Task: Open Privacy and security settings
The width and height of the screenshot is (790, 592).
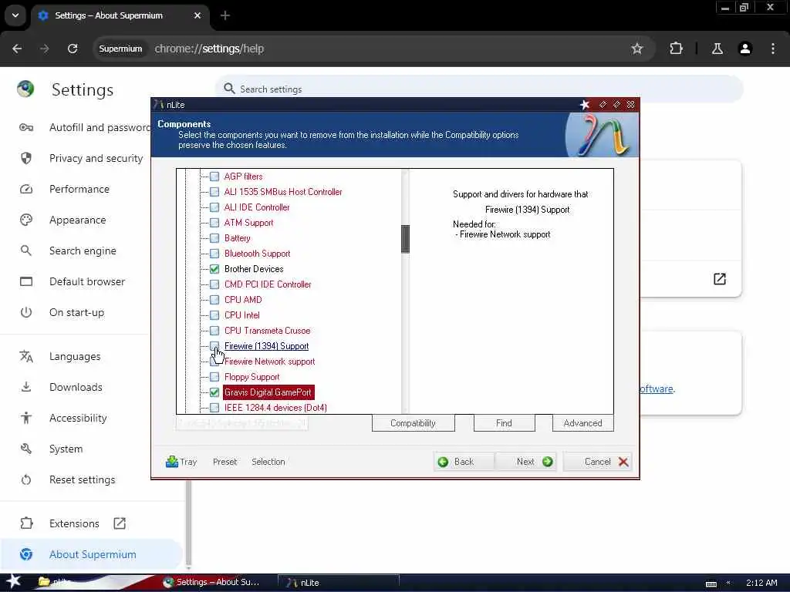Action: [x=80, y=158]
